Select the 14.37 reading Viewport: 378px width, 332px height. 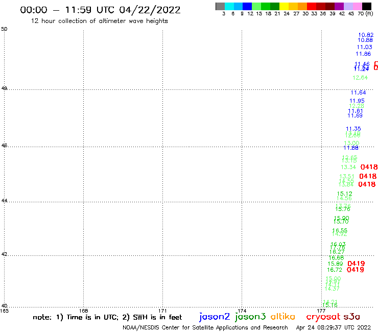pyautogui.click(x=332, y=289)
